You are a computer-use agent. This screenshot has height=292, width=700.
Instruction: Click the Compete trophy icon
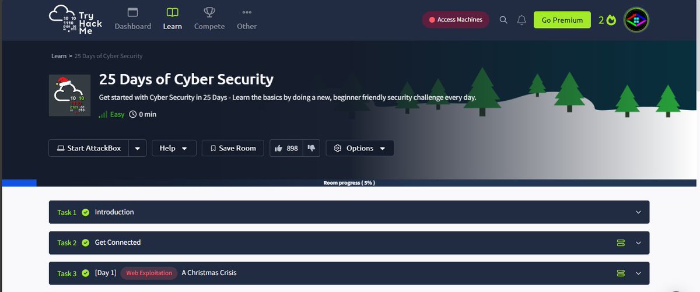[x=209, y=12]
